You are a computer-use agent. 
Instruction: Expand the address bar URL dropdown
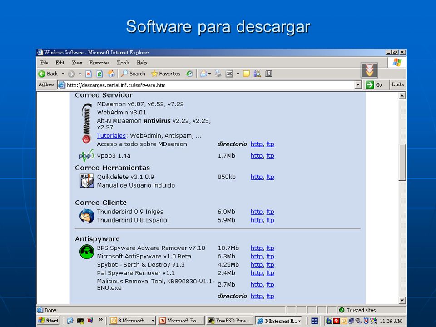pyautogui.click(x=358, y=85)
